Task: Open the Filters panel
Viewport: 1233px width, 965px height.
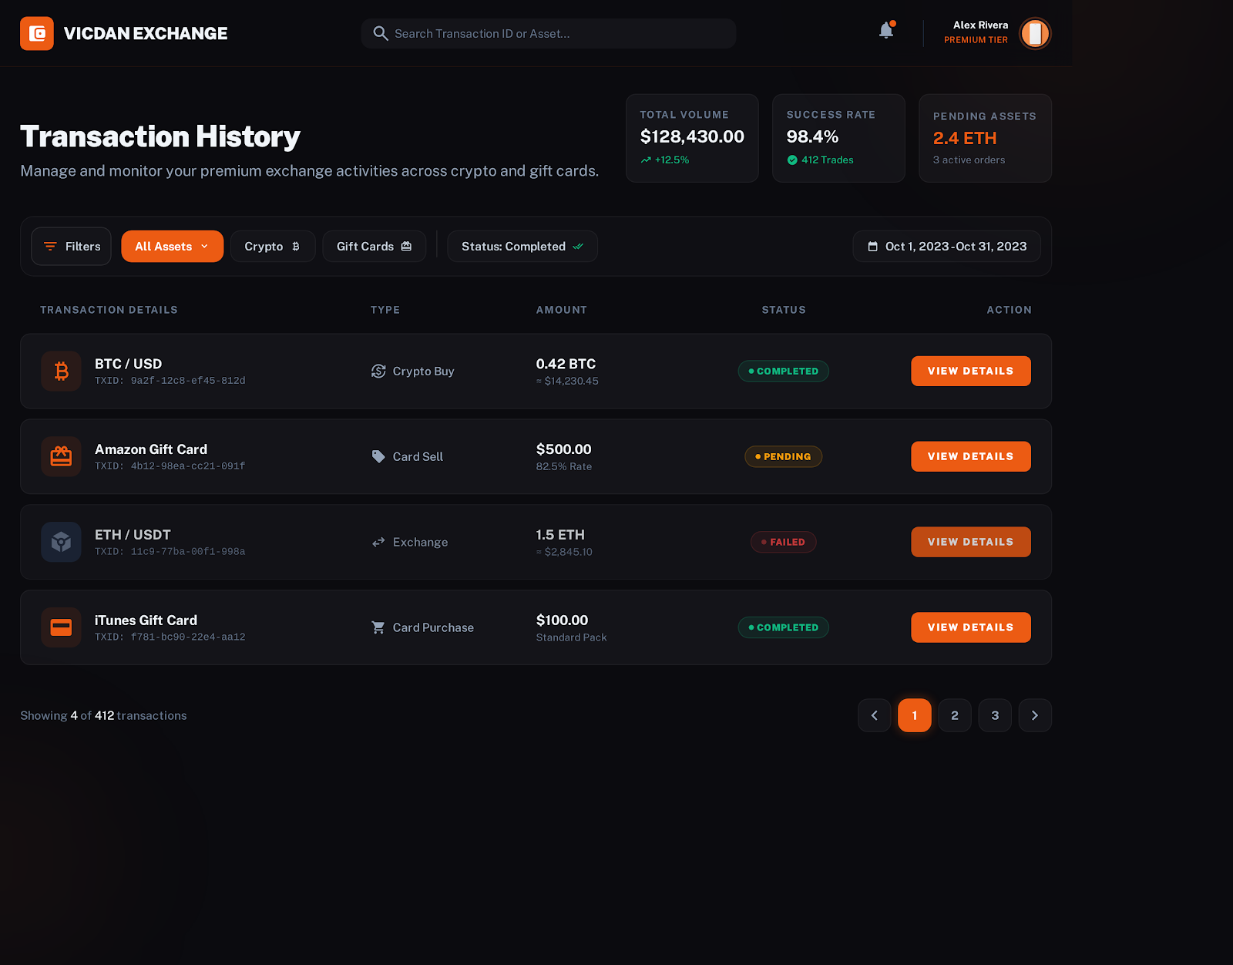Action: pos(71,247)
